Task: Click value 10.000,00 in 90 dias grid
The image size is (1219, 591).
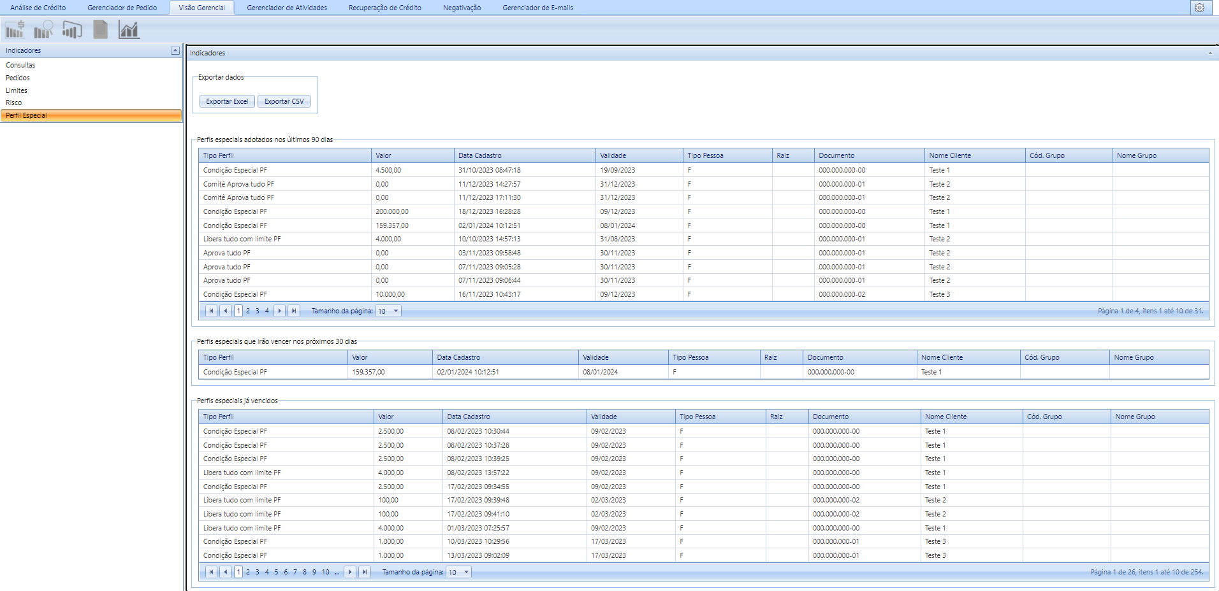Action: [x=390, y=294]
